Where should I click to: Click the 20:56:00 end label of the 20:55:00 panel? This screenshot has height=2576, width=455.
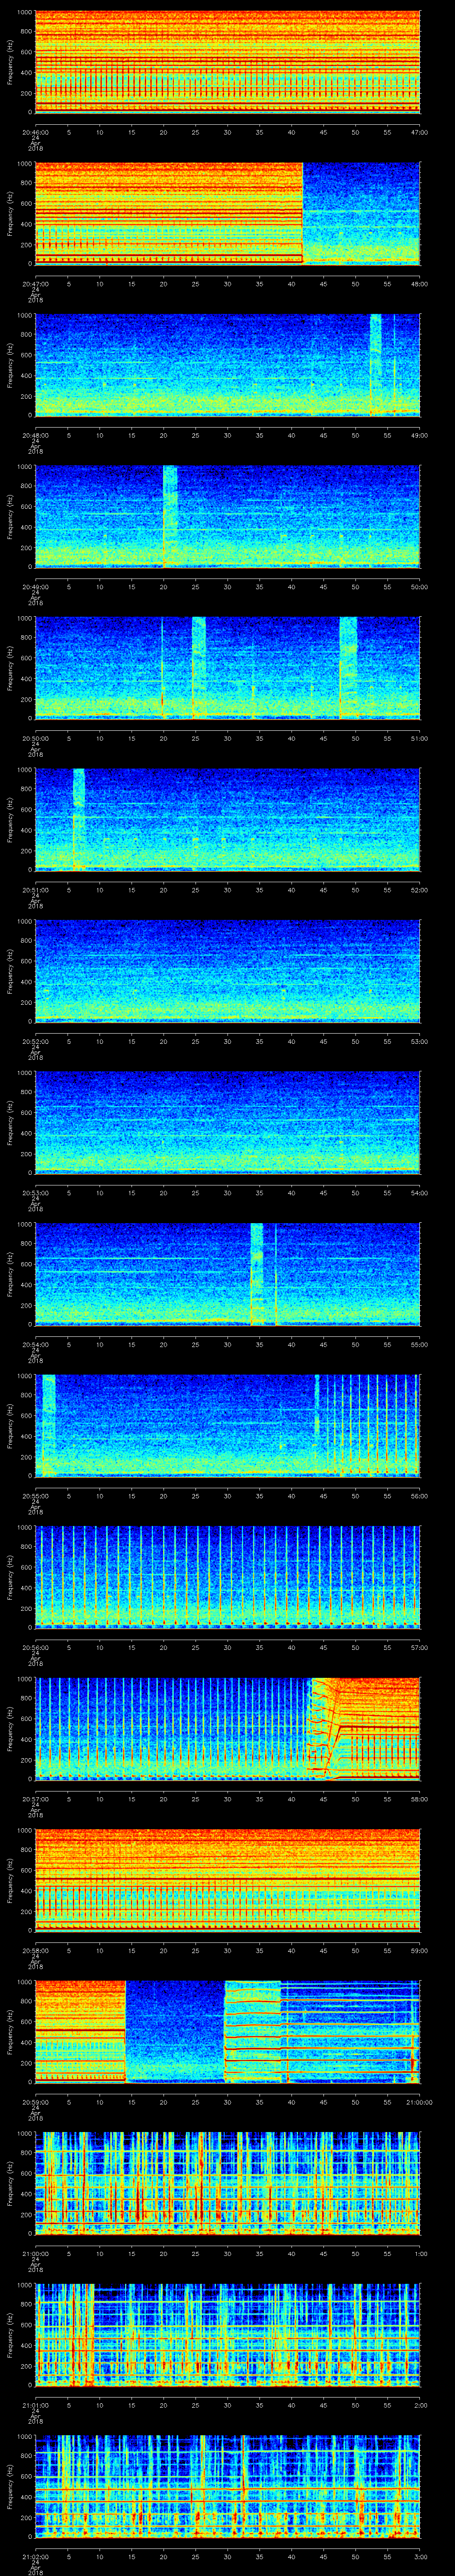(x=419, y=1496)
